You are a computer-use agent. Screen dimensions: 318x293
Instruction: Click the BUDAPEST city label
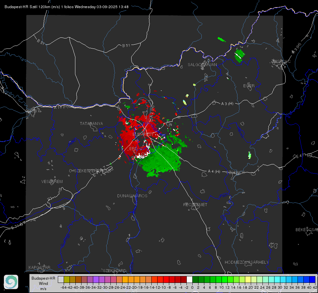tap(143, 134)
